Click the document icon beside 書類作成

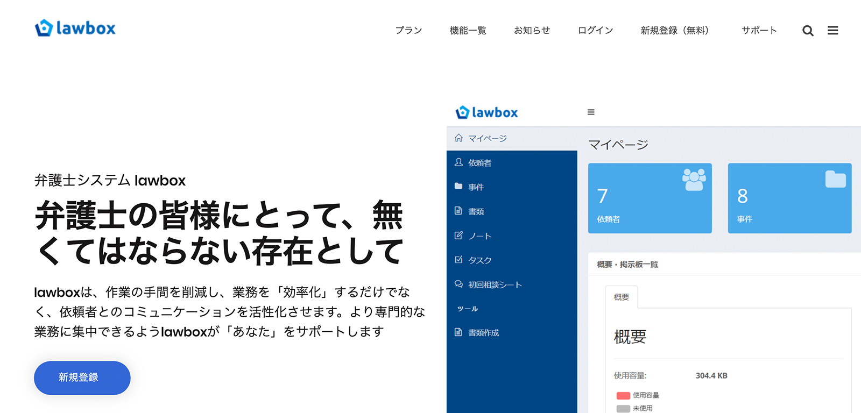pos(458,332)
